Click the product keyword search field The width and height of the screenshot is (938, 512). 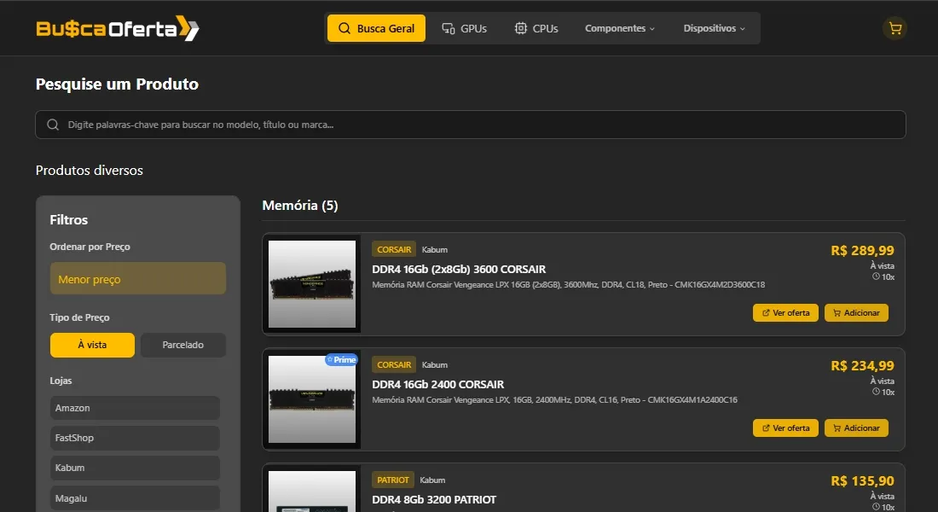click(478, 125)
